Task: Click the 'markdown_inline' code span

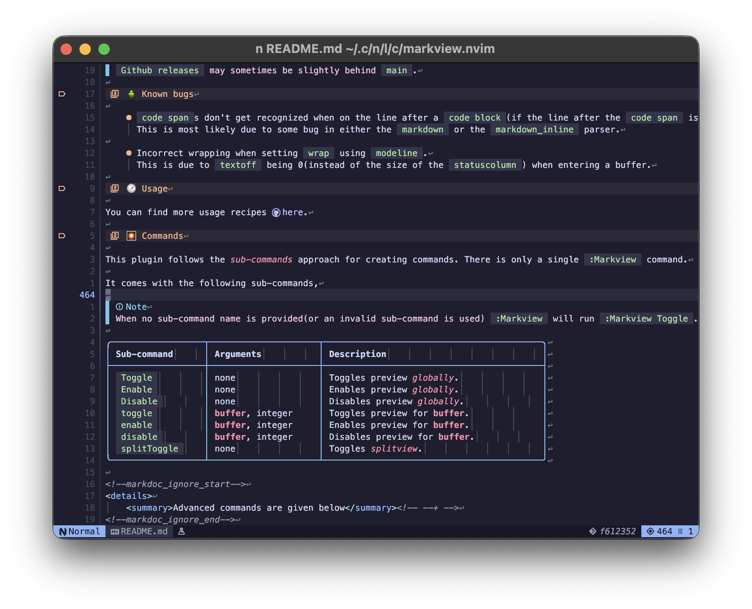Action: 534,130
